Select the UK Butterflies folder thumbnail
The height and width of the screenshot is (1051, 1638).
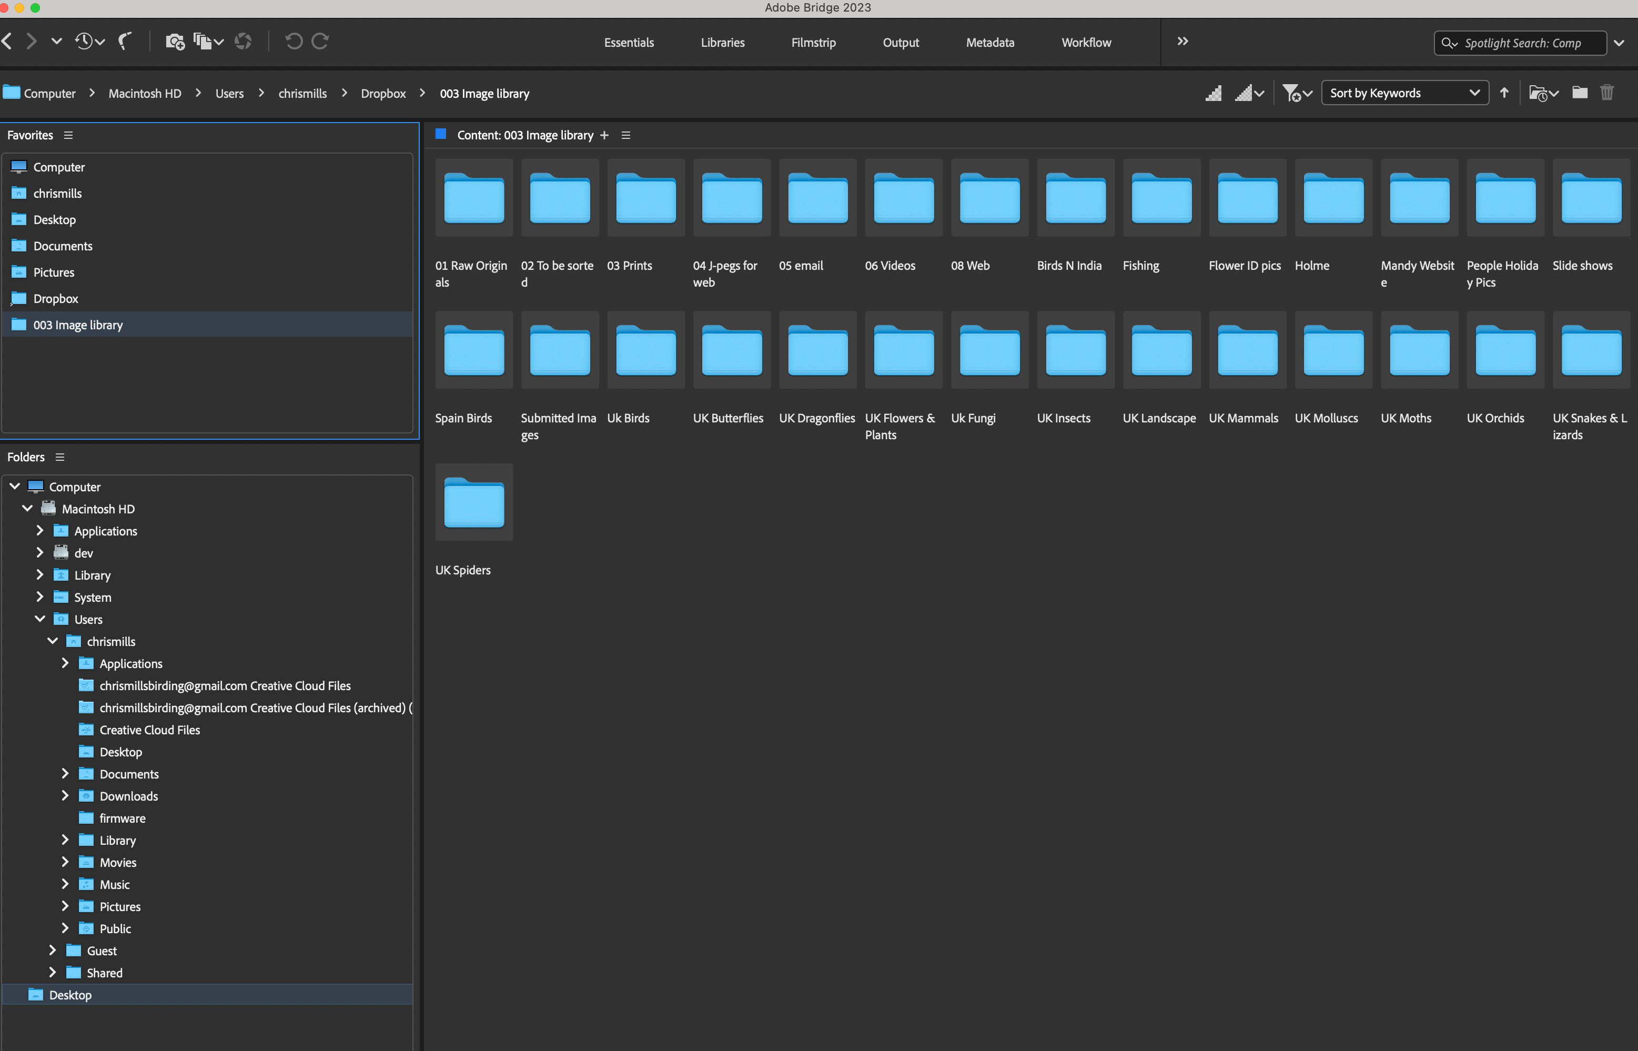click(732, 350)
